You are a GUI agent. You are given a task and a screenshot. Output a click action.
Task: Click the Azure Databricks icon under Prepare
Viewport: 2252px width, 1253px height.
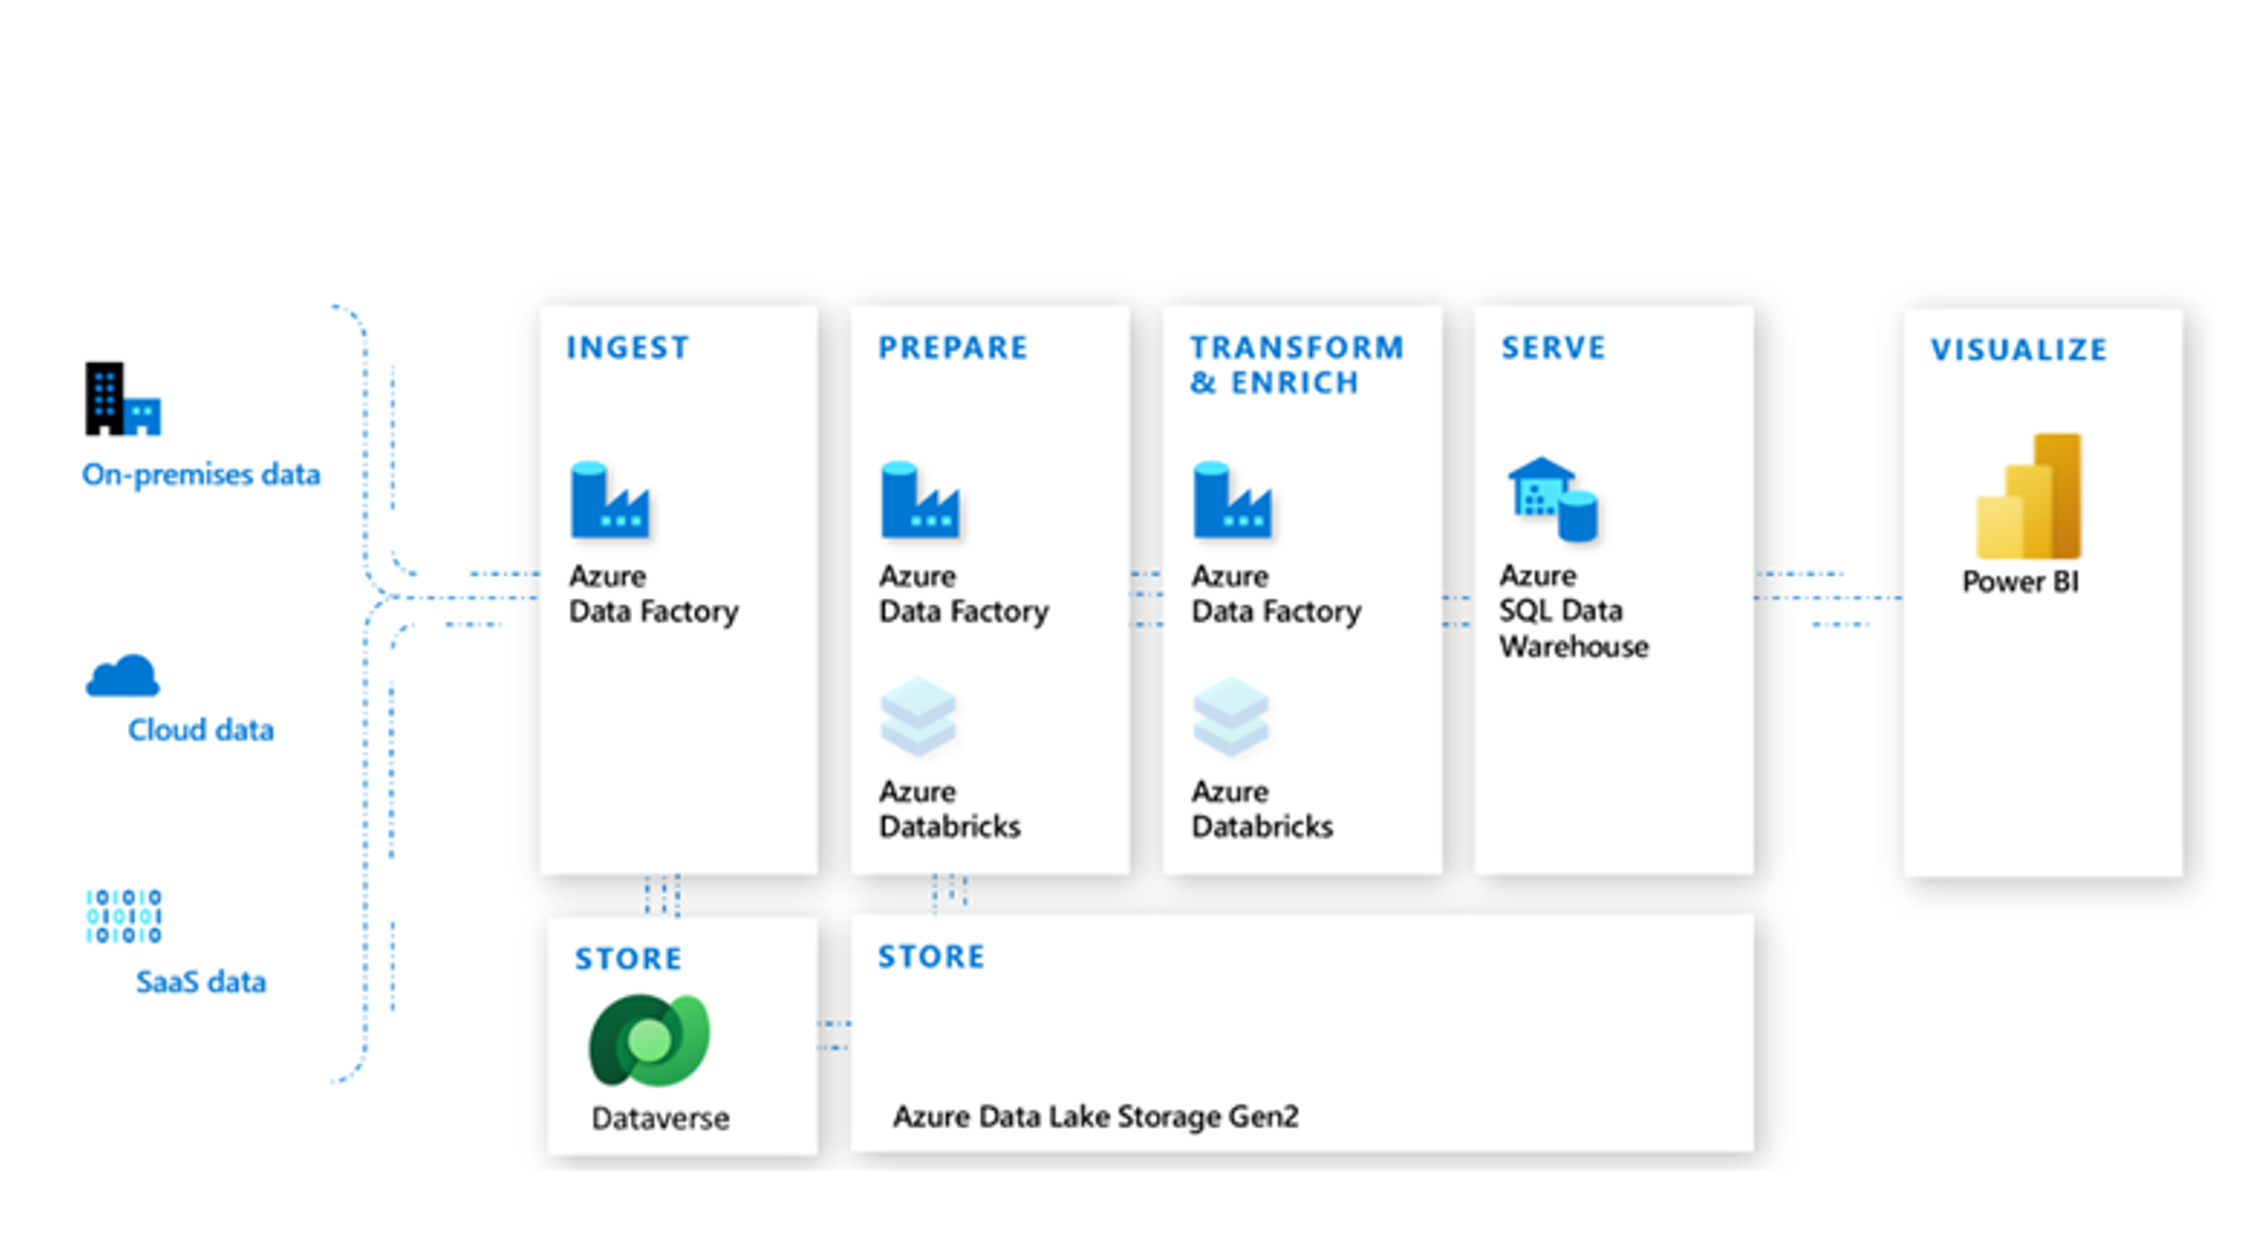[x=918, y=717]
